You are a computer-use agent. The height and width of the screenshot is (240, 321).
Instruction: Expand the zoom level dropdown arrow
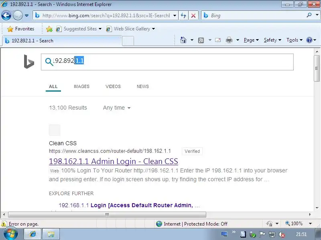pyautogui.click(x=310, y=224)
